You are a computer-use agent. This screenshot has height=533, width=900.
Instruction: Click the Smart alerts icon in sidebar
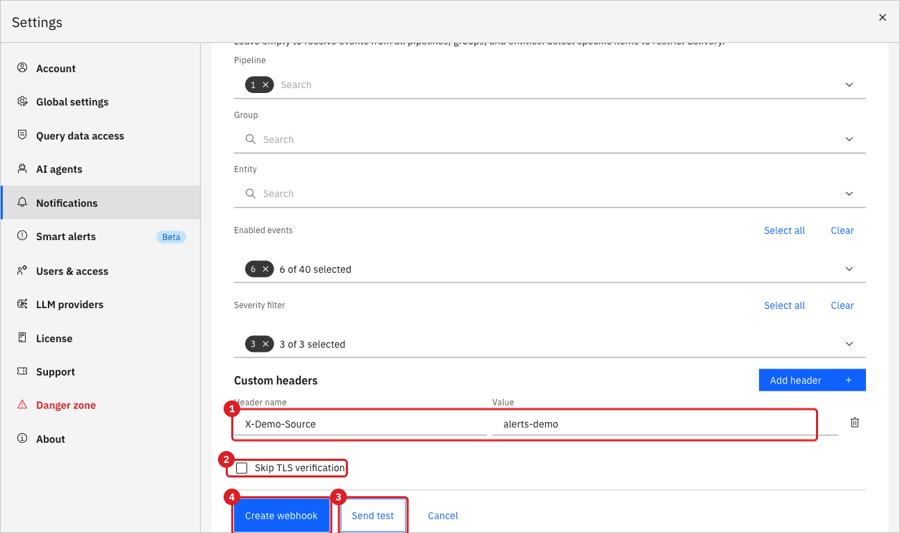coord(22,236)
